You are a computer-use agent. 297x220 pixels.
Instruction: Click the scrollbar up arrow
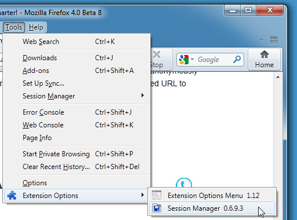[x=278, y=77]
